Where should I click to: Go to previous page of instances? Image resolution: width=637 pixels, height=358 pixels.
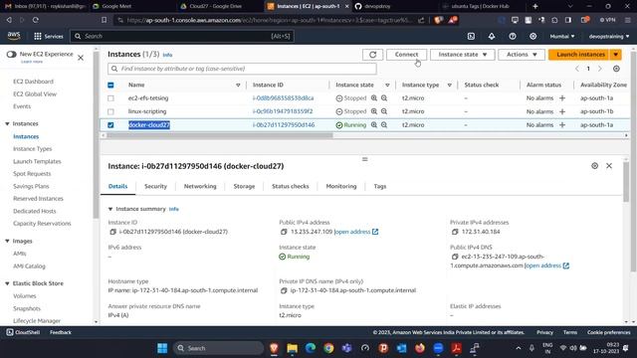click(577, 69)
